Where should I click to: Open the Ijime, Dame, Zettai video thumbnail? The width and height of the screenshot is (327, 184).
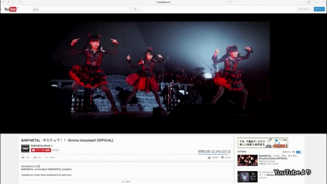pos(247,160)
